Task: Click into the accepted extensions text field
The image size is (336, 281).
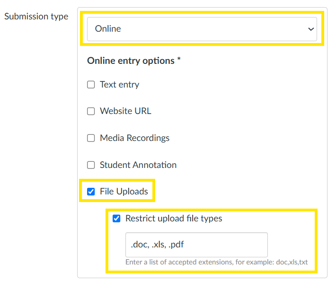Action: [x=196, y=245]
